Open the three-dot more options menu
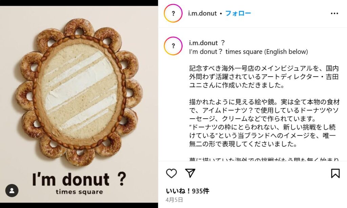 coord(334,14)
